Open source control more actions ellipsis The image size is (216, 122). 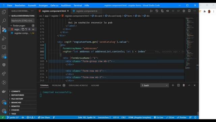32,11
